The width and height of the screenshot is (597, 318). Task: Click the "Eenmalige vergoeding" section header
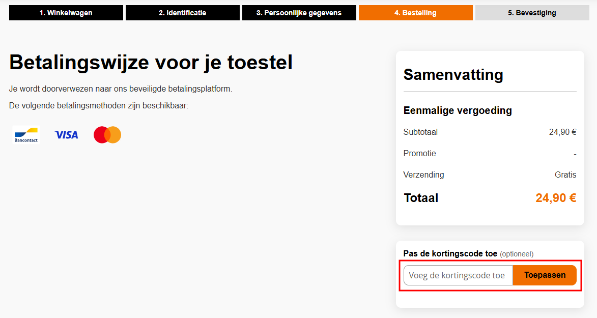[457, 110]
